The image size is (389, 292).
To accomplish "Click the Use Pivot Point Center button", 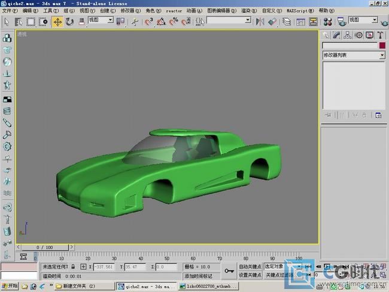I will 120,22.
